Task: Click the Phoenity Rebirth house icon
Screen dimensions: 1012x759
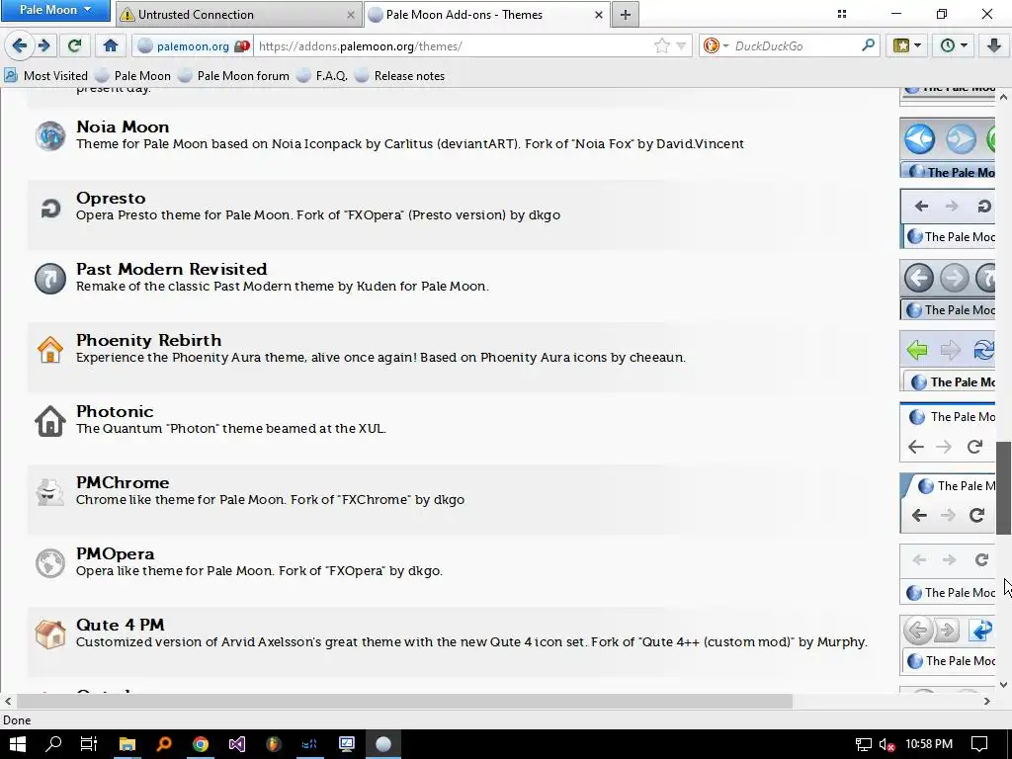Action: (x=49, y=350)
